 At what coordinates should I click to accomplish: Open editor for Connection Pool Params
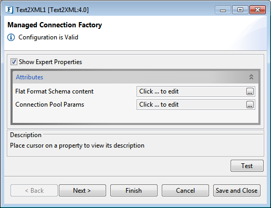(x=250, y=105)
